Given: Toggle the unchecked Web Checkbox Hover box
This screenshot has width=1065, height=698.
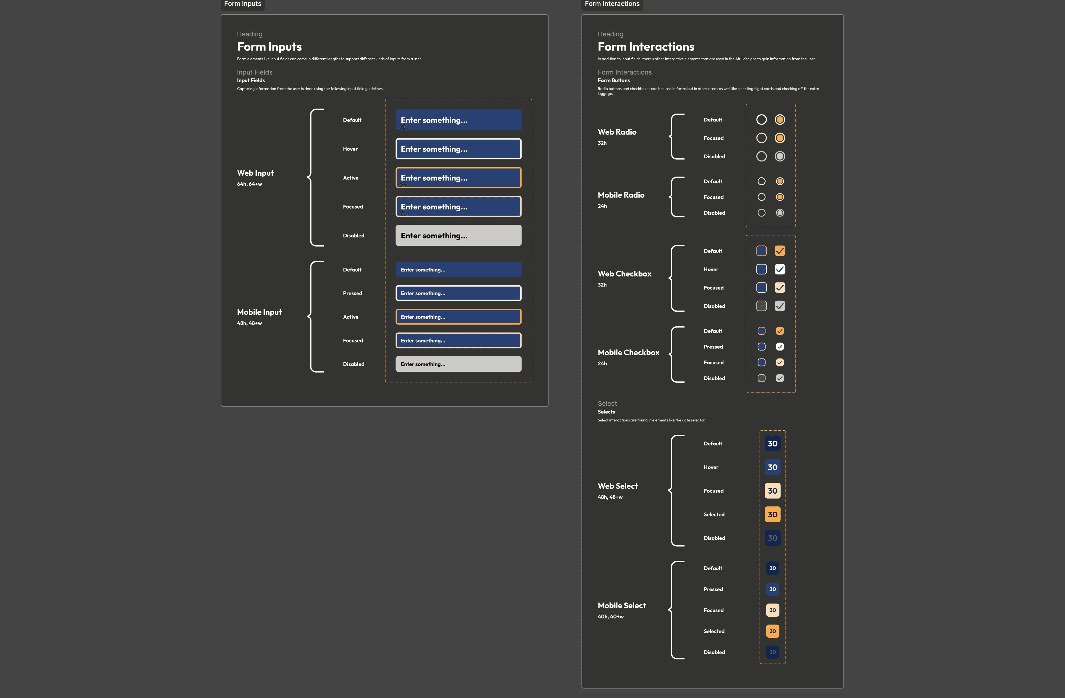Looking at the screenshot, I should click(761, 269).
